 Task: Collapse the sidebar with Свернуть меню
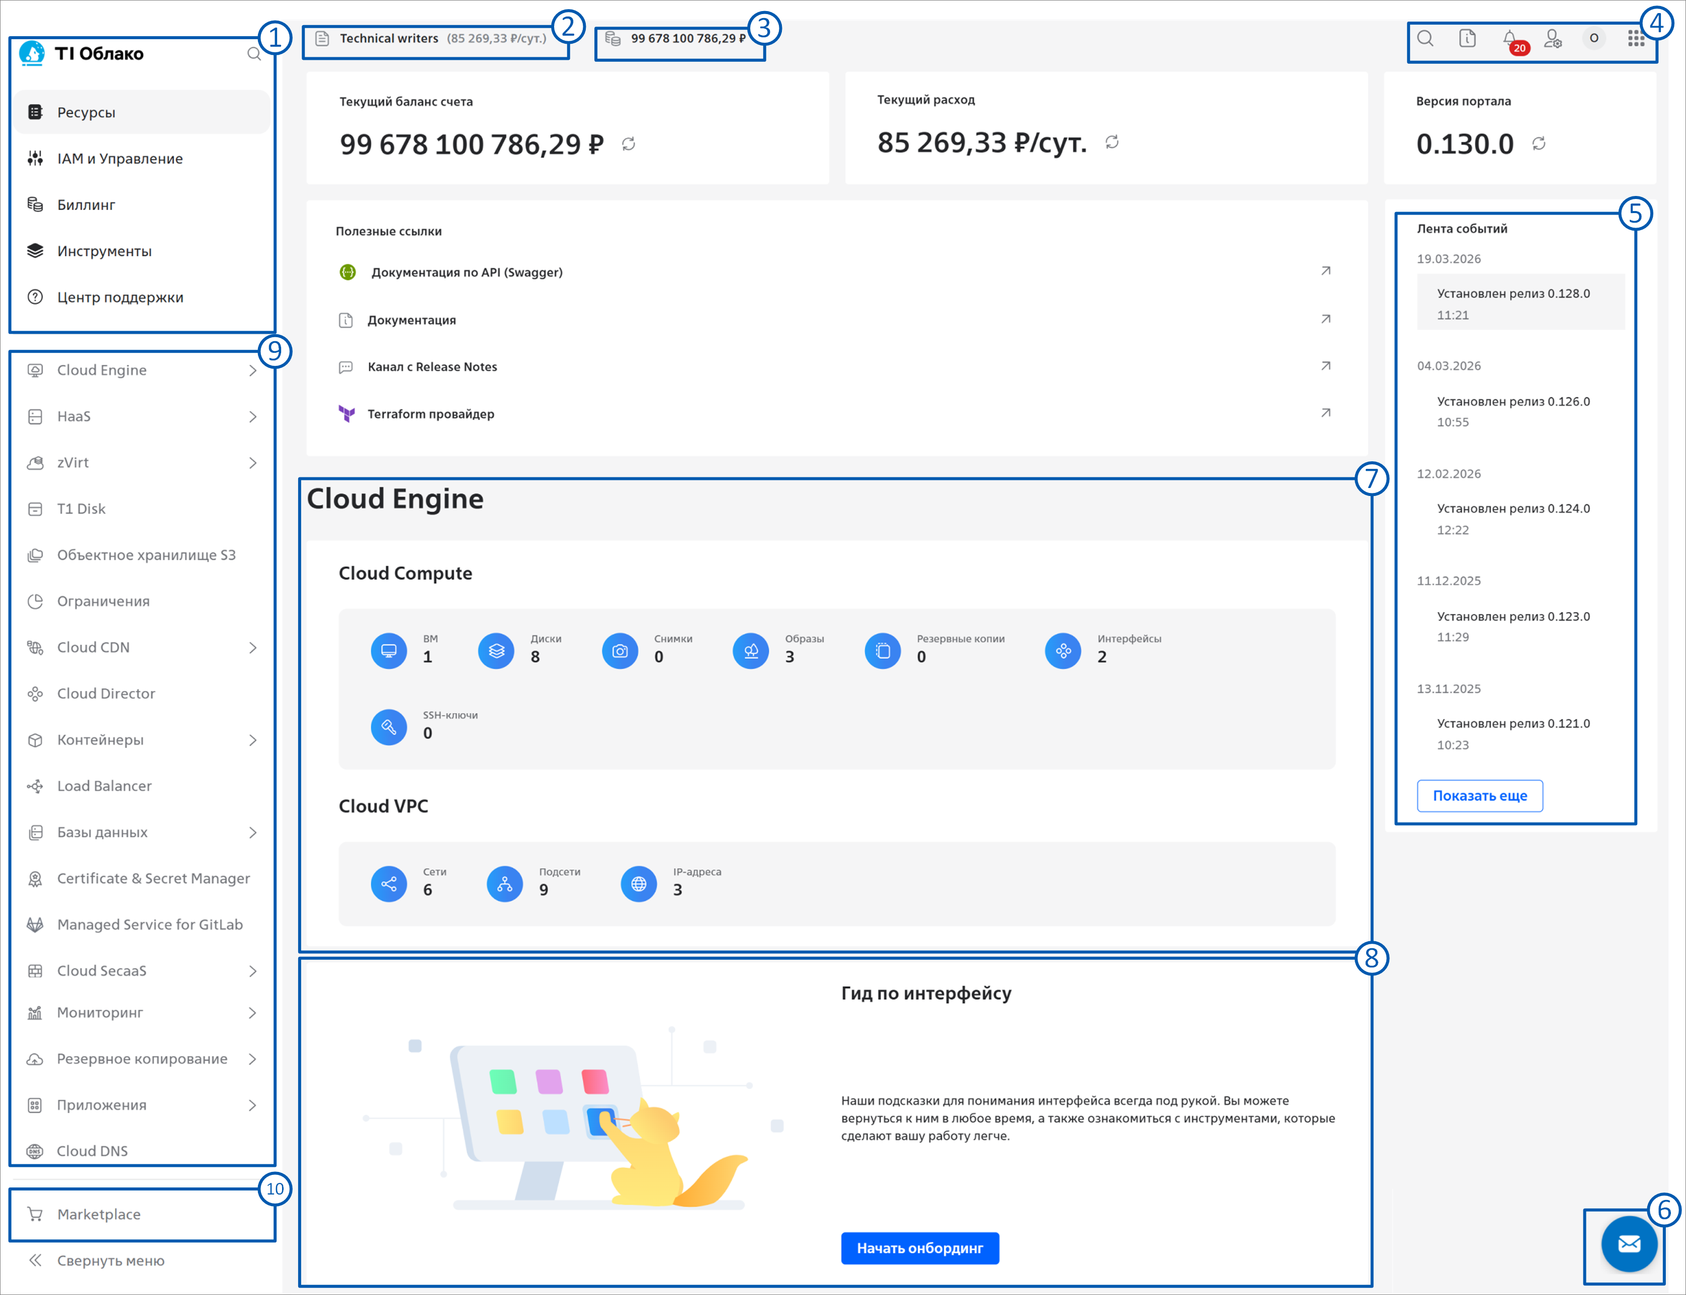(x=110, y=1260)
